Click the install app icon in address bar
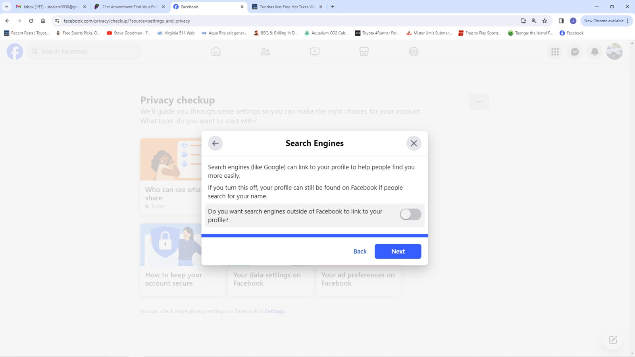 [x=523, y=21]
